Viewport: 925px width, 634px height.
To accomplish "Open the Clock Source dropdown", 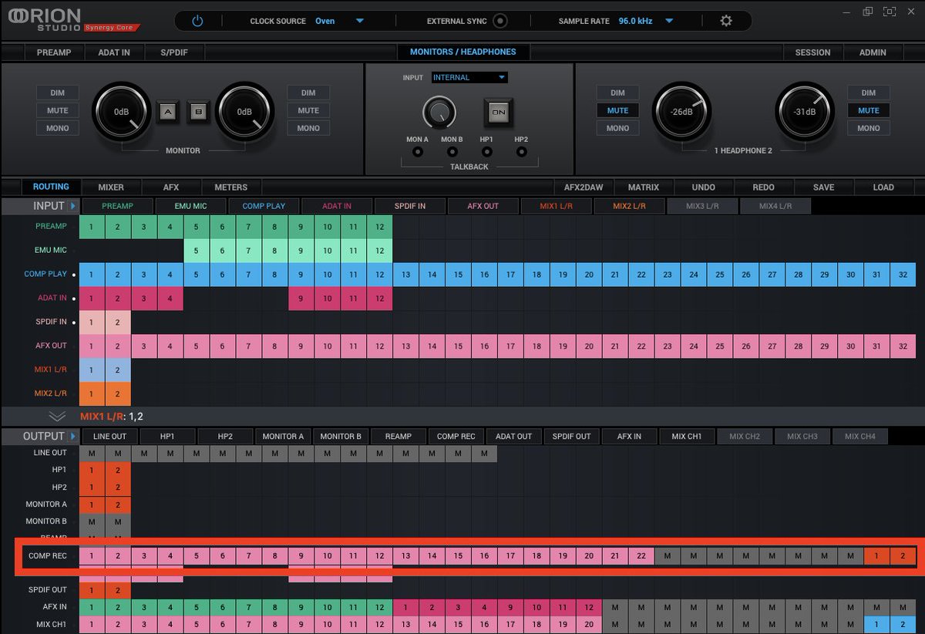I will pyautogui.click(x=359, y=21).
